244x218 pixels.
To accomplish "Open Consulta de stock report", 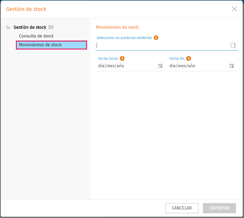I will pyautogui.click(x=36, y=36).
